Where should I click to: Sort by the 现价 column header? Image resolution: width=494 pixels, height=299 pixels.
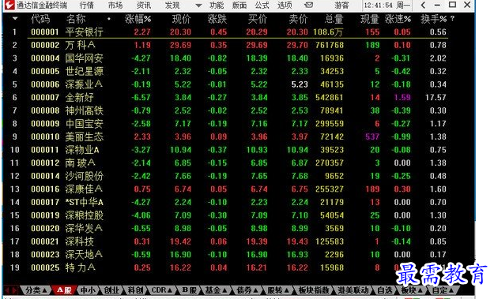pos(182,19)
